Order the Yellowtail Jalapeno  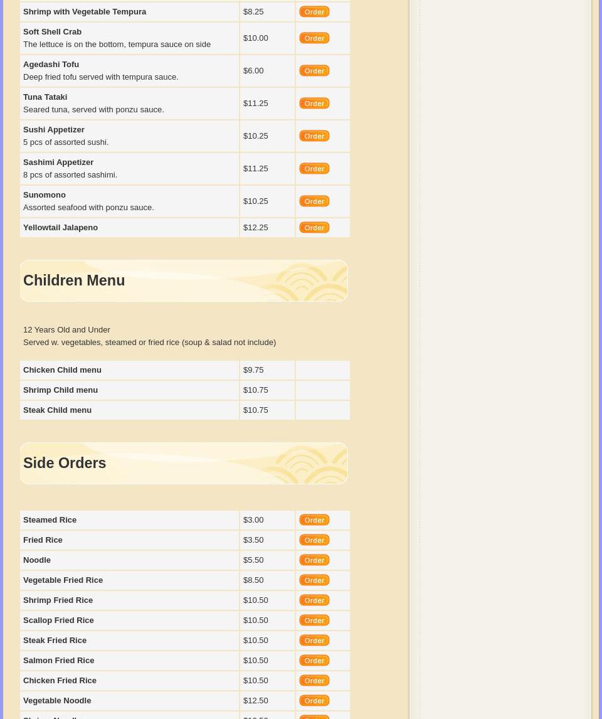(314, 228)
